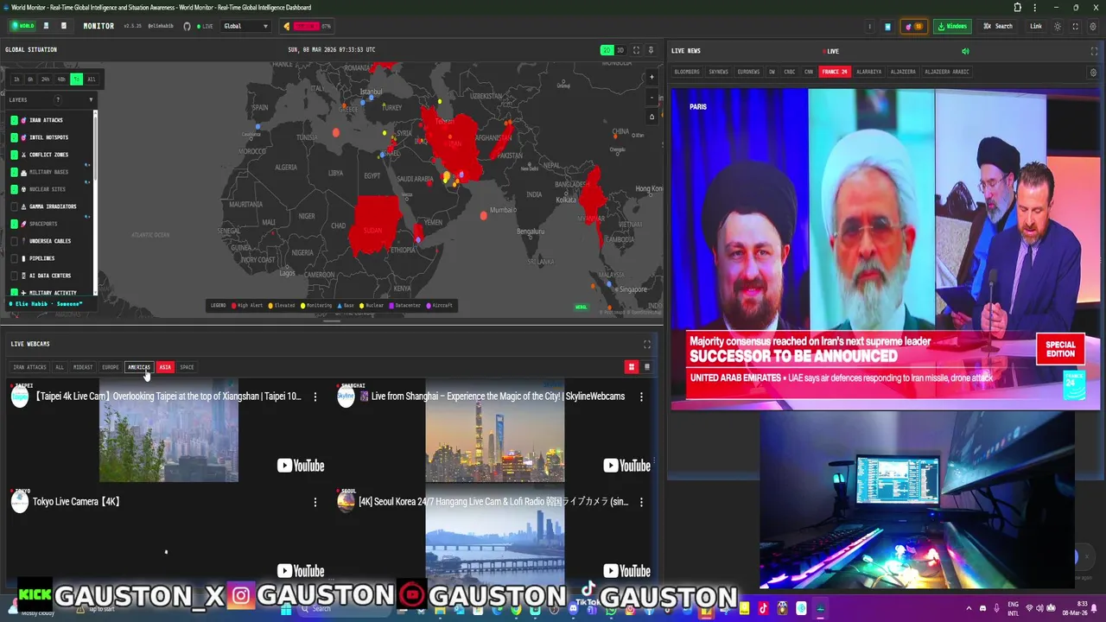Open the SkyNews channel tab
The image size is (1106, 622).
(718, 72)
